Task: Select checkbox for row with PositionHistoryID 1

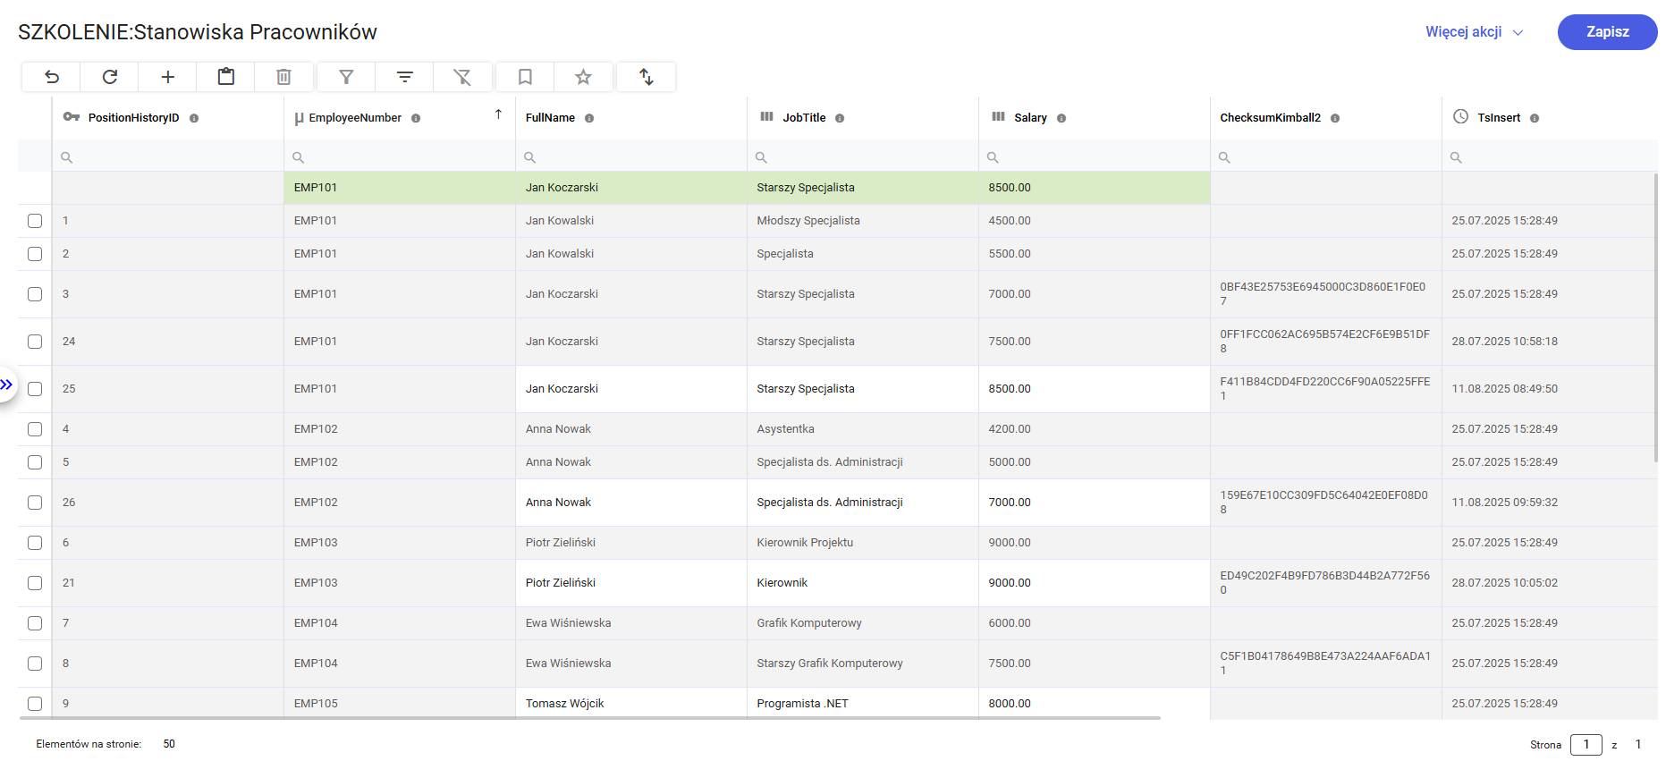Action: (35, 221)
